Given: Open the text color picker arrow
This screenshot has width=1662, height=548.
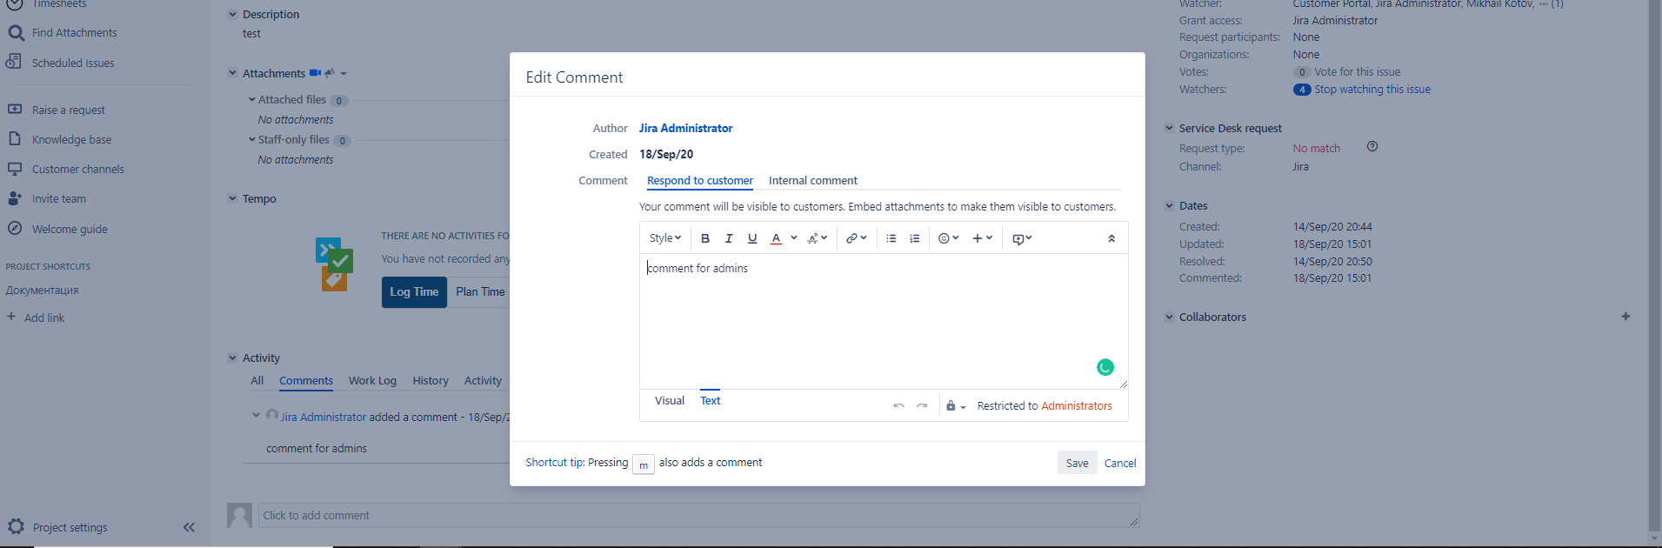Looking at the screenshot, I should [x=794, y=237].
